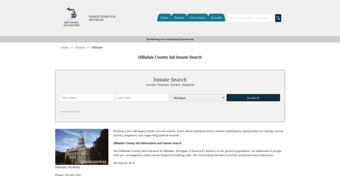Click the 'Hillsdale, MI 49242' text

[68, 167]
